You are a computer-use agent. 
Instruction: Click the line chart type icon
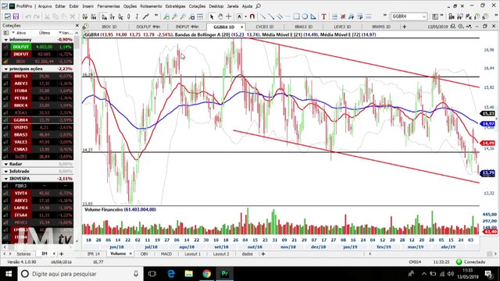coord(146,16)
